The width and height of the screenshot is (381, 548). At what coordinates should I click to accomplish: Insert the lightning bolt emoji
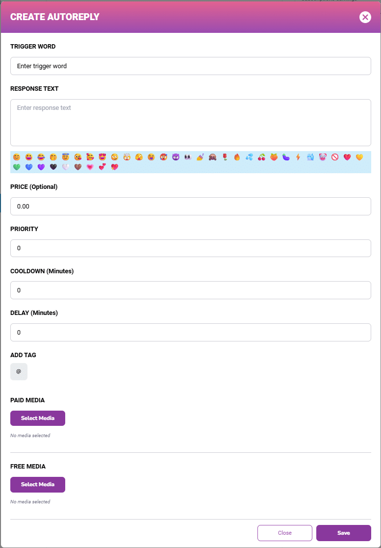coord(298,157)
